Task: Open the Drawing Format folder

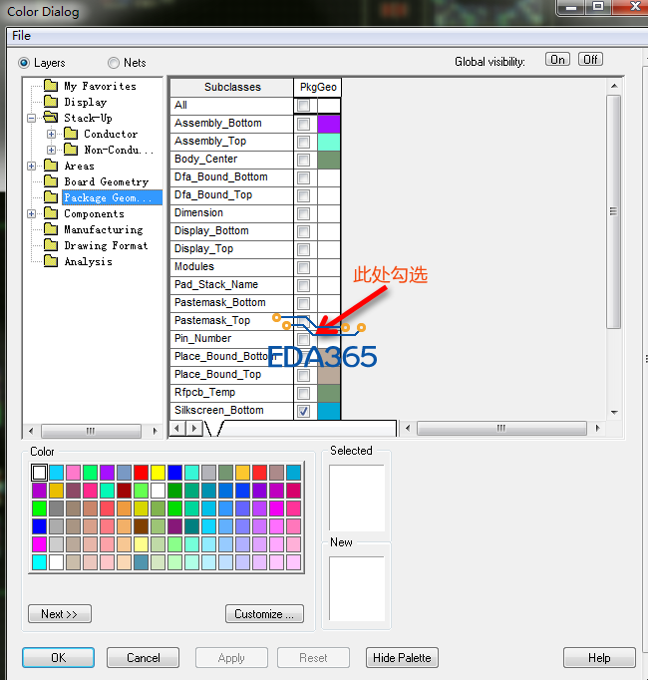Action: click(106, 245)
